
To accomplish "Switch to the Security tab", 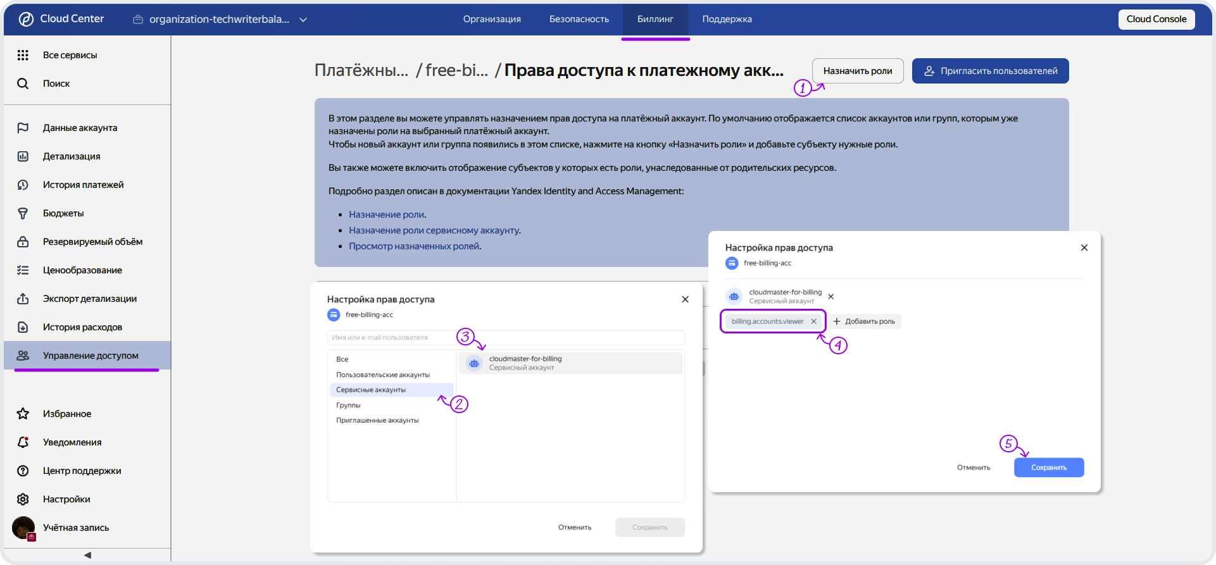I will [579, 19].
